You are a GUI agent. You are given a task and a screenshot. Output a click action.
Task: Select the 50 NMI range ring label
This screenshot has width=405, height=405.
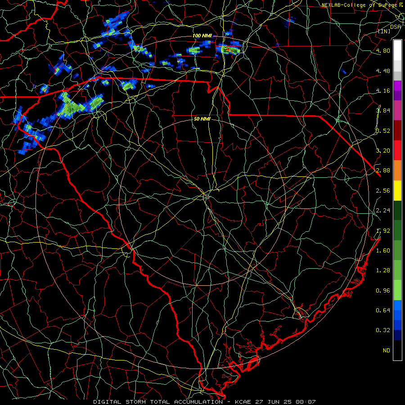[x=202, y=119]
